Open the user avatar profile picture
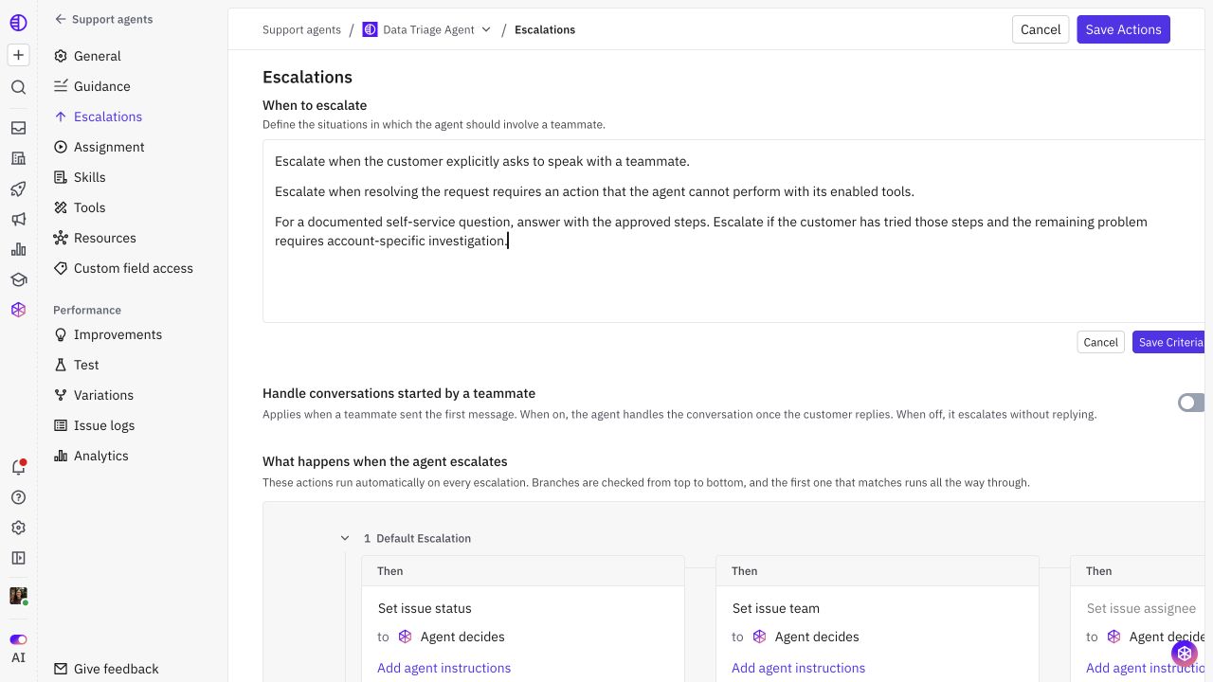1213x682 pixels. [x=18, y=596]
